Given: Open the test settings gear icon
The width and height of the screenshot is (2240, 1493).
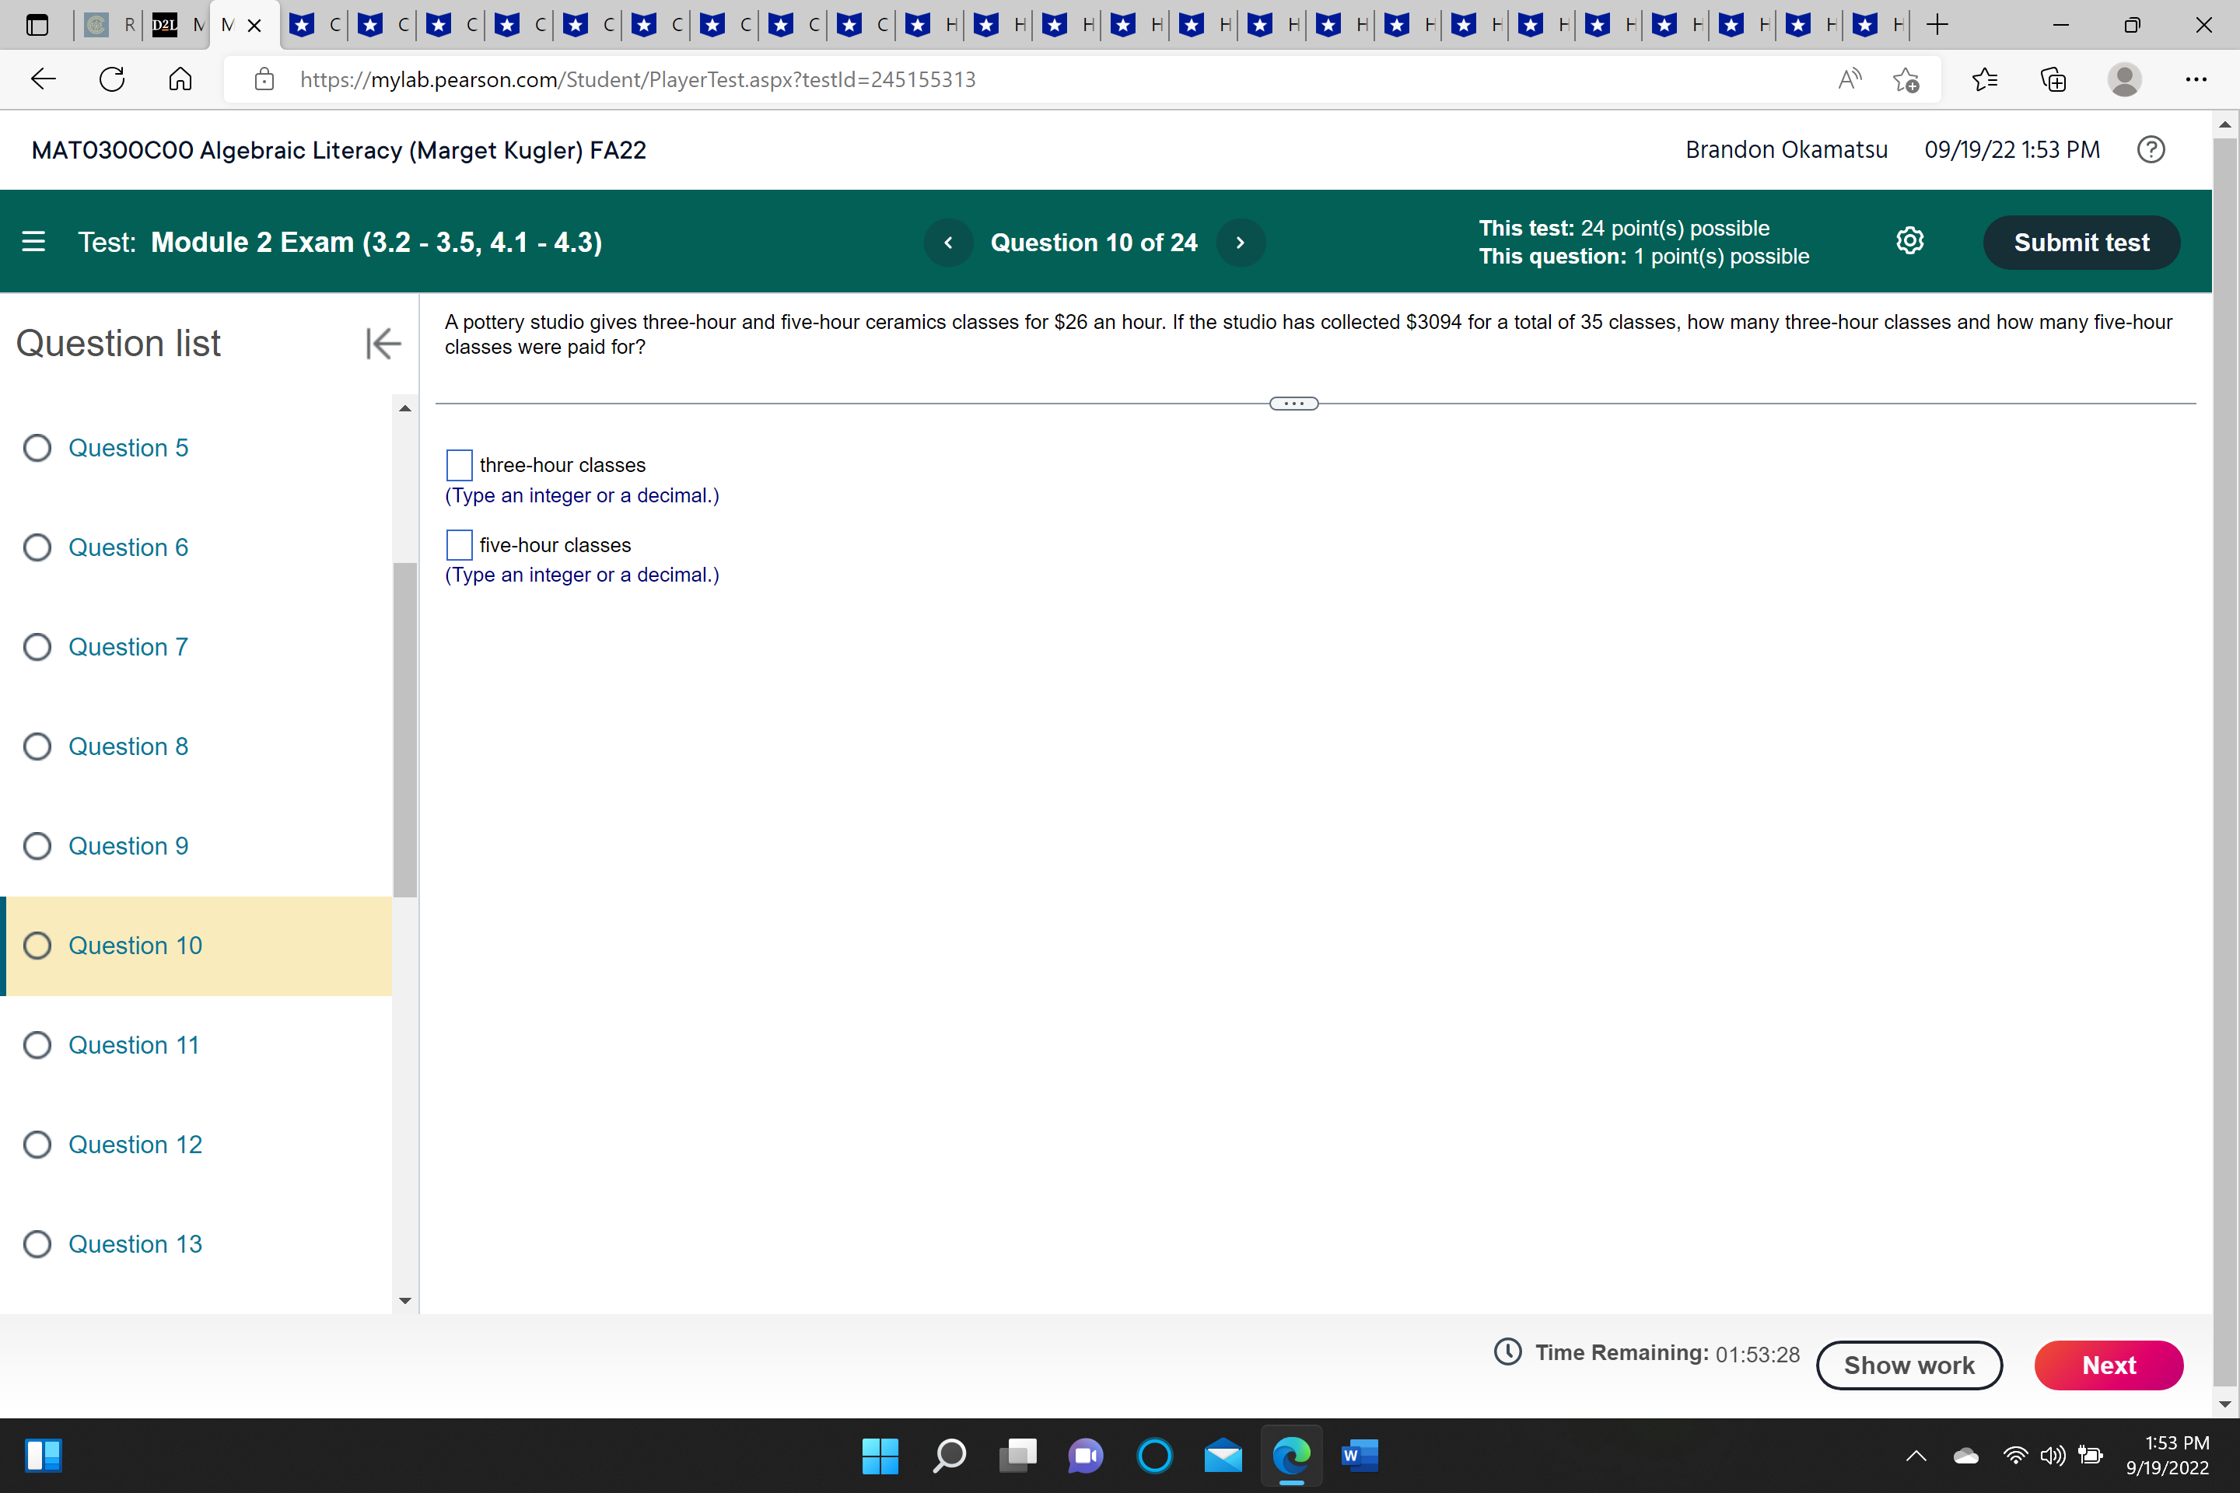Looking at the screenshot, I should 1909,242.
